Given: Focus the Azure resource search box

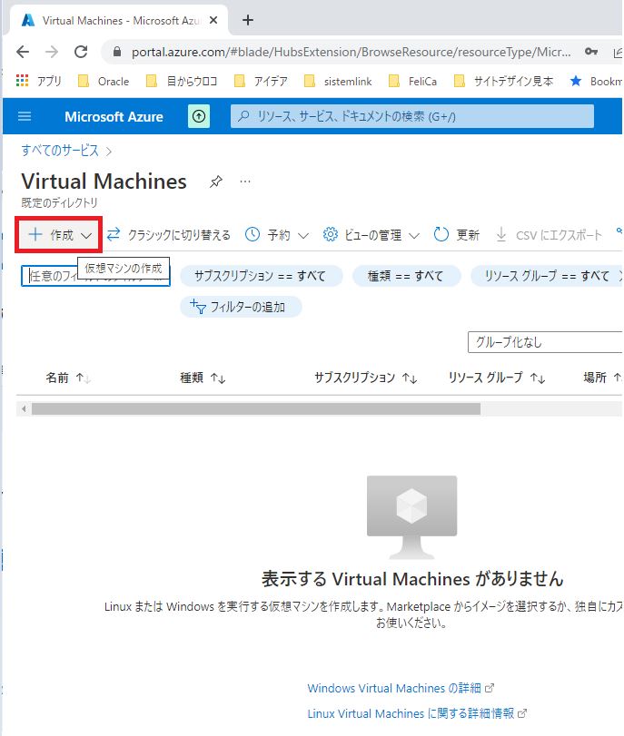Looking at the screenshot, I should point(412,116).
